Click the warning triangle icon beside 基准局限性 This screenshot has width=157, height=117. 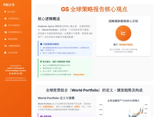click(x=6, y=39)
